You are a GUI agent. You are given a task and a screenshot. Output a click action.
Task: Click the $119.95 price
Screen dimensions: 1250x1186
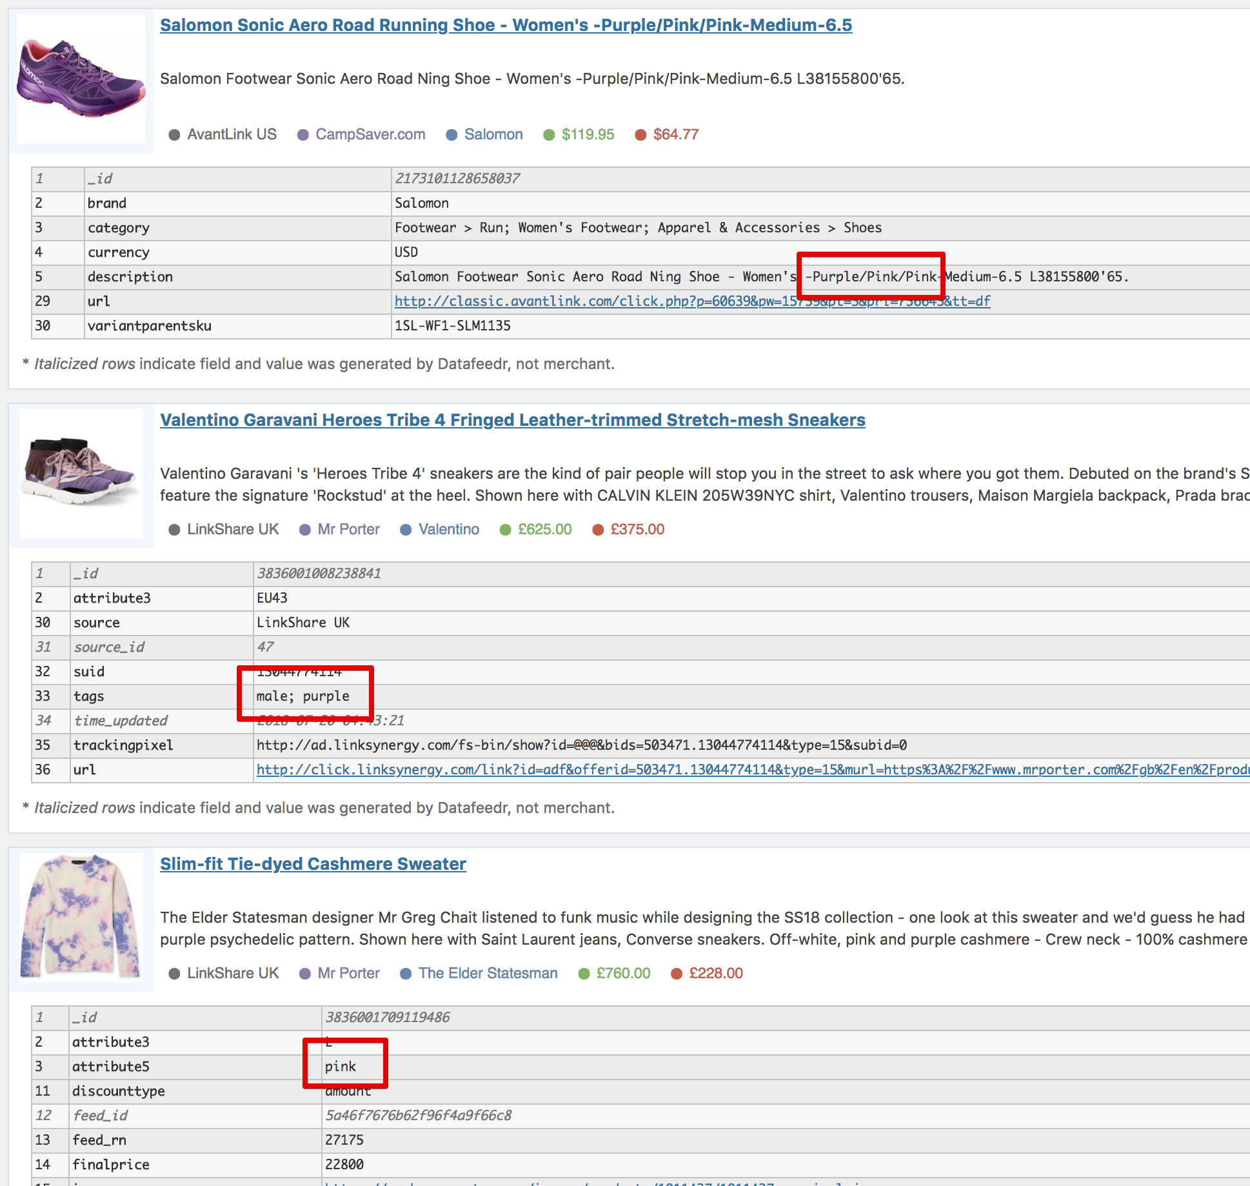point(588,134)
